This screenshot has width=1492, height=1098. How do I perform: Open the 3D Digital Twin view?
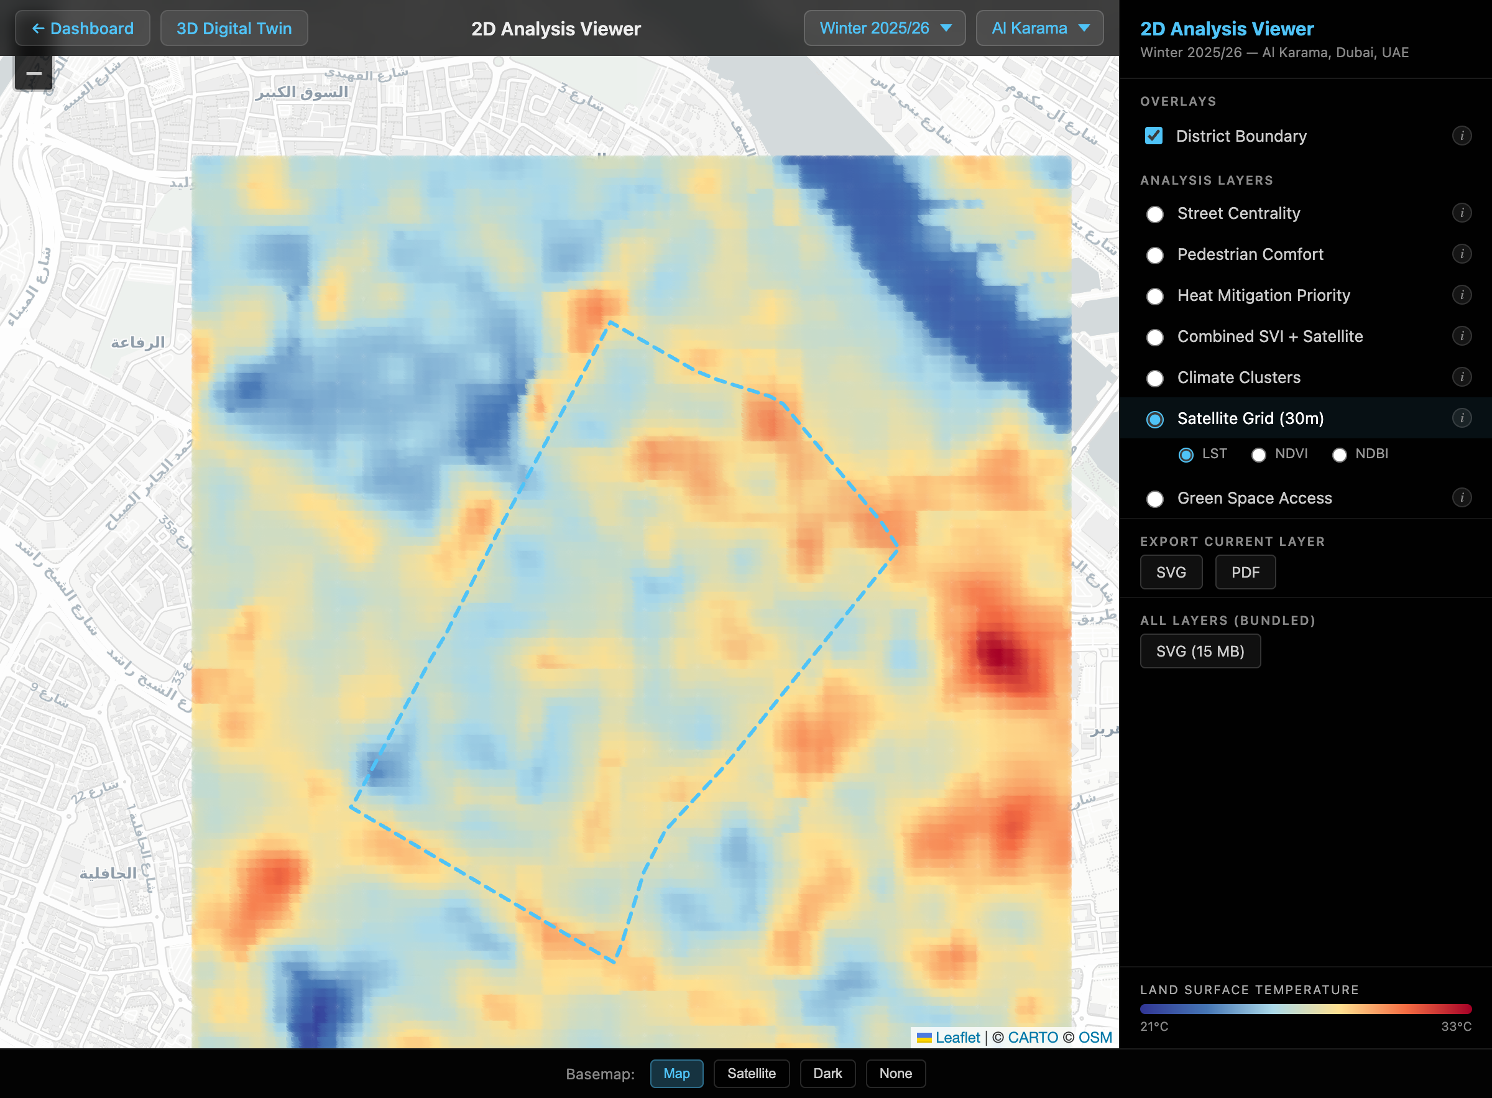point(234,29)
